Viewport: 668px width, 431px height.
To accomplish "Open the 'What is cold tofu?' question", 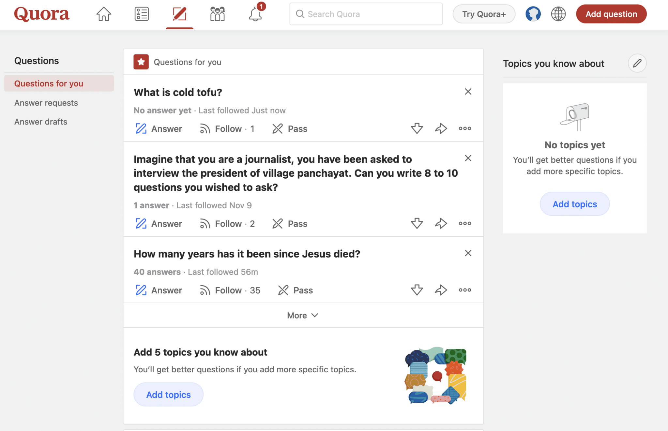I will coord(178,92).
